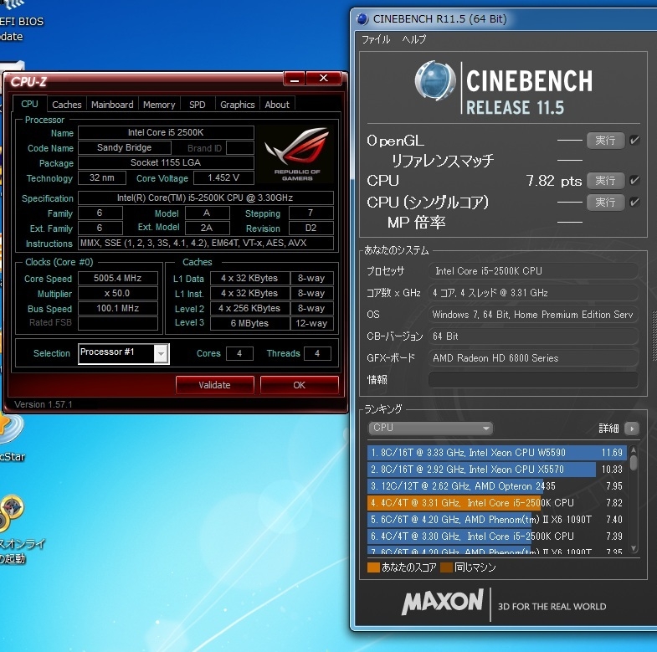Click the ranking list scrollbar thumb
657x652 pixels.
[x=634, y=462]
